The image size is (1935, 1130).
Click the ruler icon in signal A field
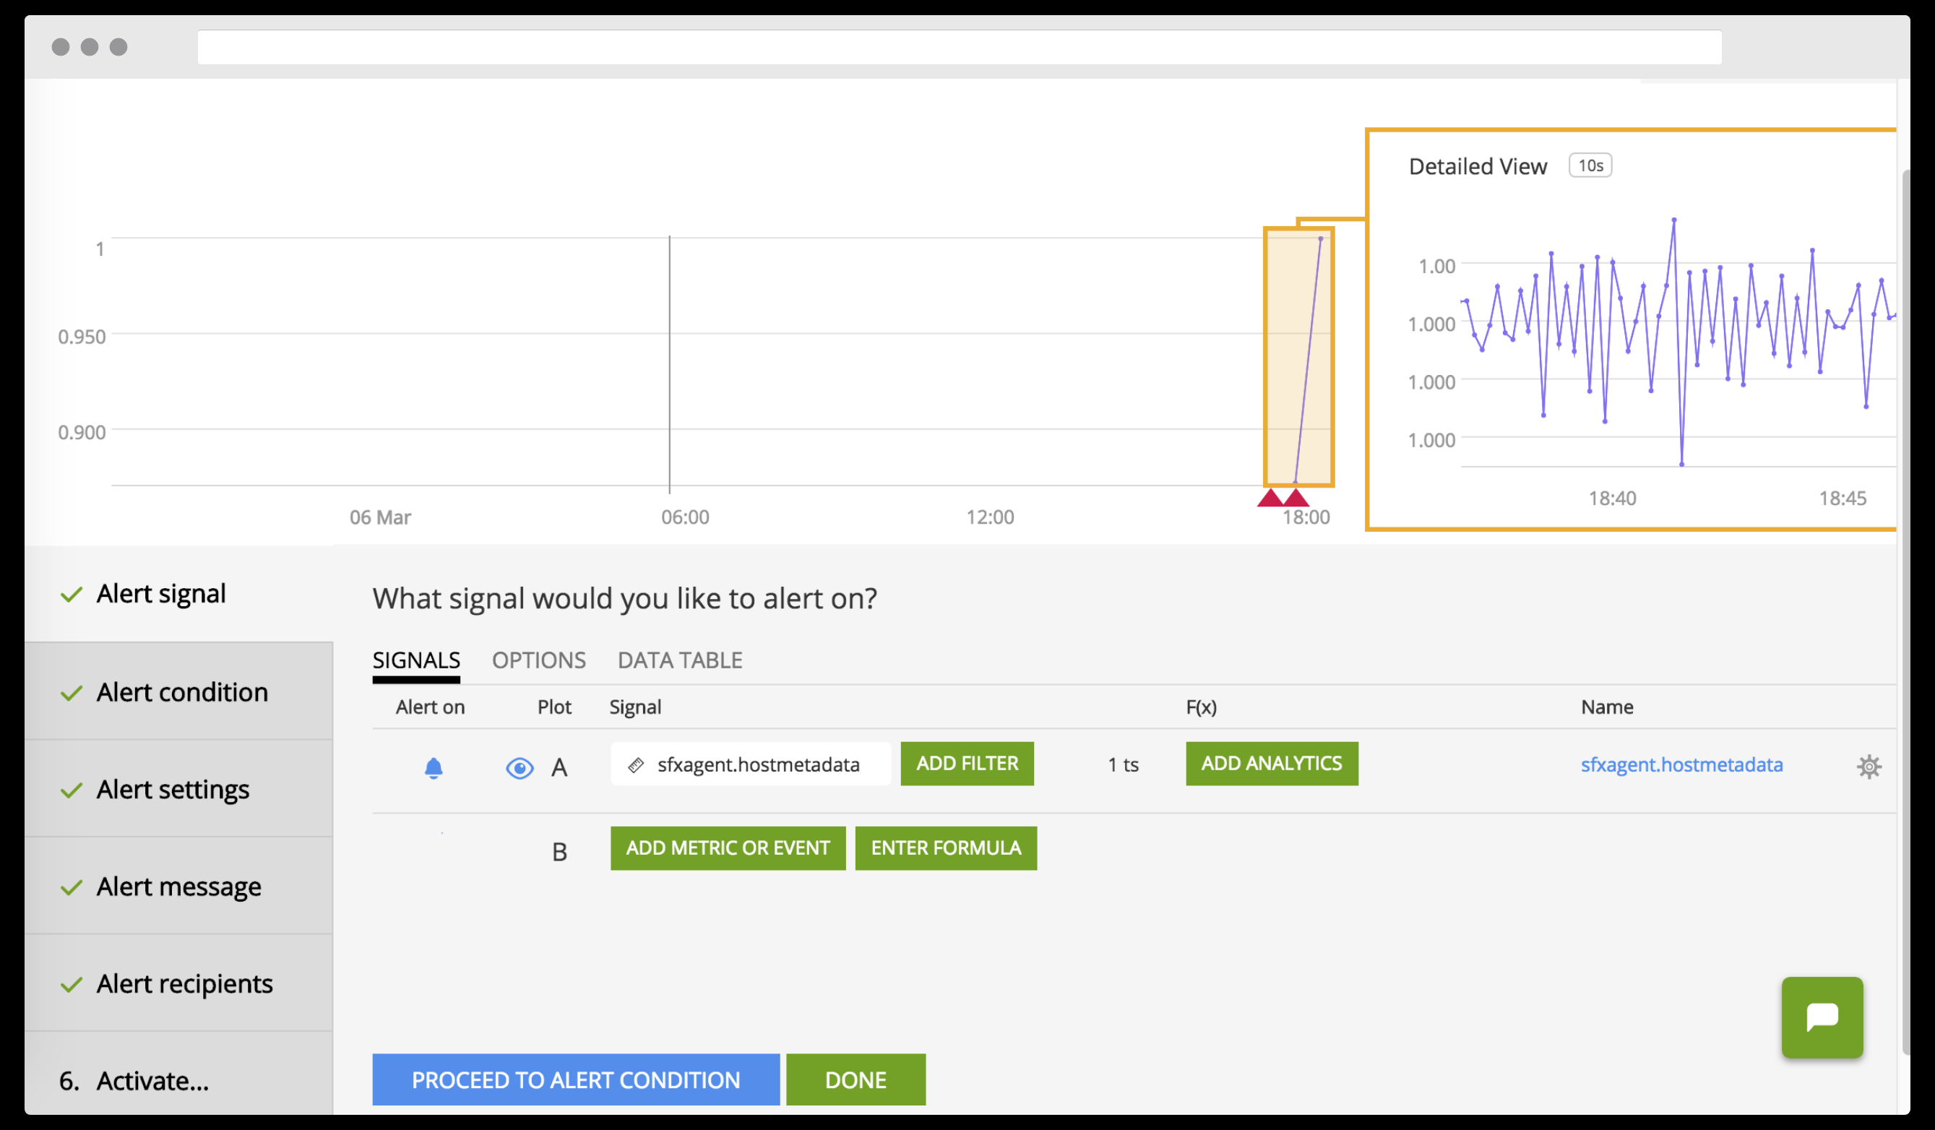pos(636,764)
